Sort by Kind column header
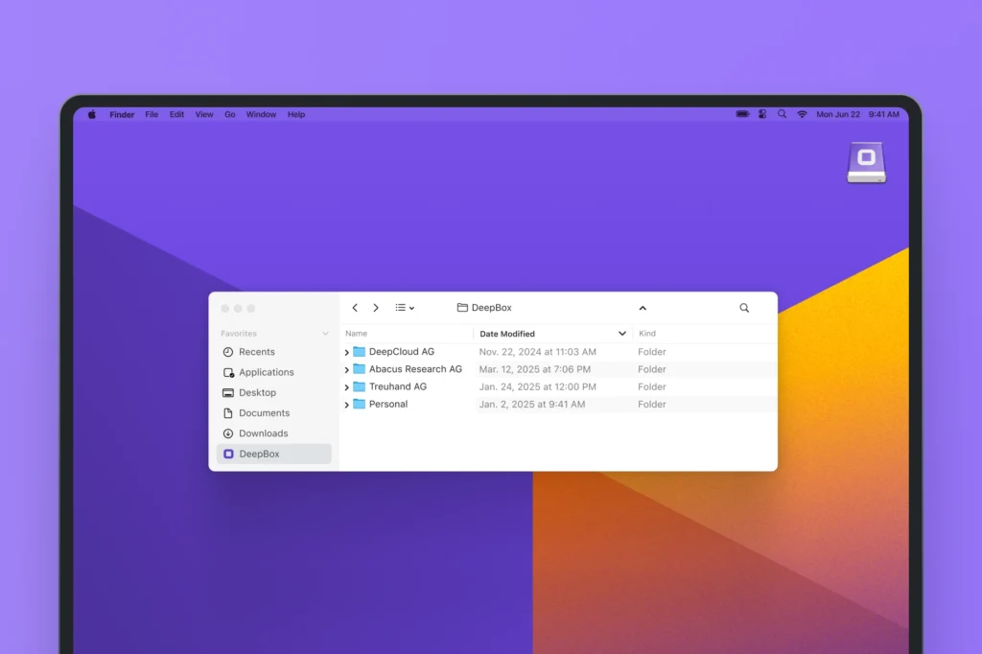982x654 pixels. [x=647, y=334]
